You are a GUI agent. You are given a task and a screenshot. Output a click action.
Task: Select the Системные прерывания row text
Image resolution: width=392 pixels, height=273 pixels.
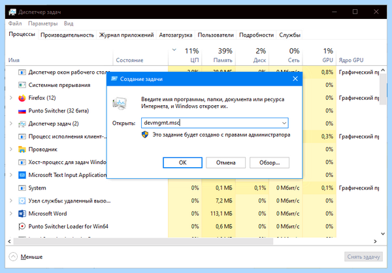click(x=59, y=86)
